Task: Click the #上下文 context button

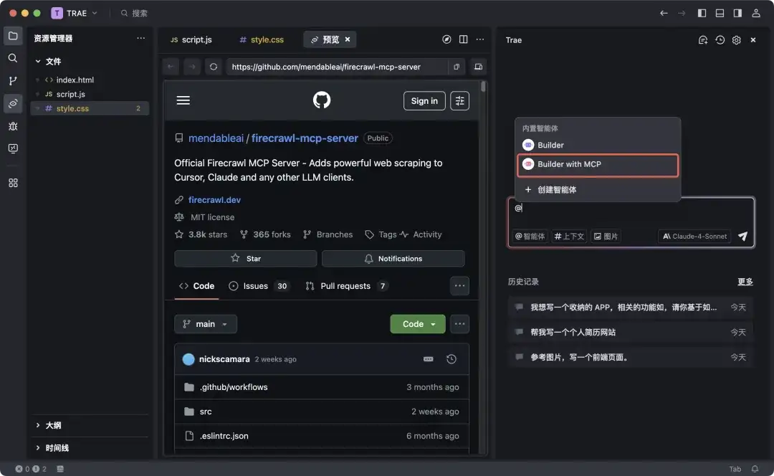Action: (x=569, y=236)
